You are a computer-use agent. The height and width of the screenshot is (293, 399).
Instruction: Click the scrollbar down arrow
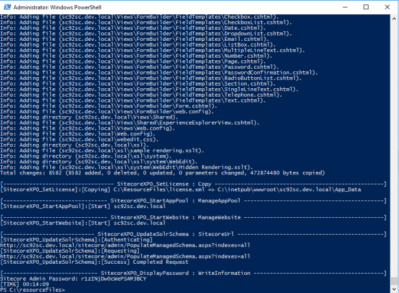393,288
